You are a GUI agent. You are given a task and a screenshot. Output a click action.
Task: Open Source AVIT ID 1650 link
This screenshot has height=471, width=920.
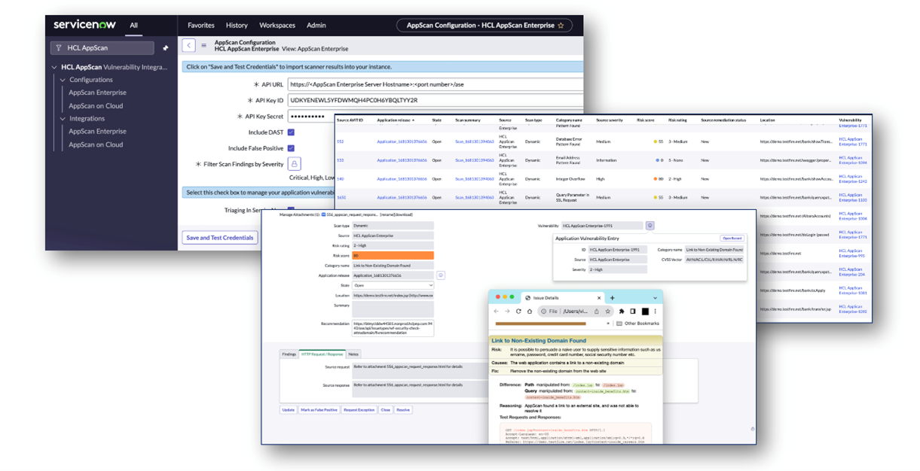(341, 197)
